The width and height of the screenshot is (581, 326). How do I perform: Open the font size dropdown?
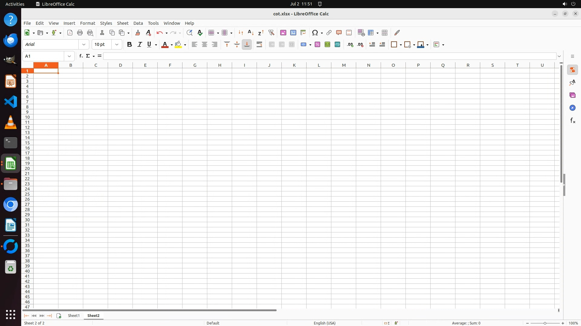pyautogui.click(x=117, y=45)
